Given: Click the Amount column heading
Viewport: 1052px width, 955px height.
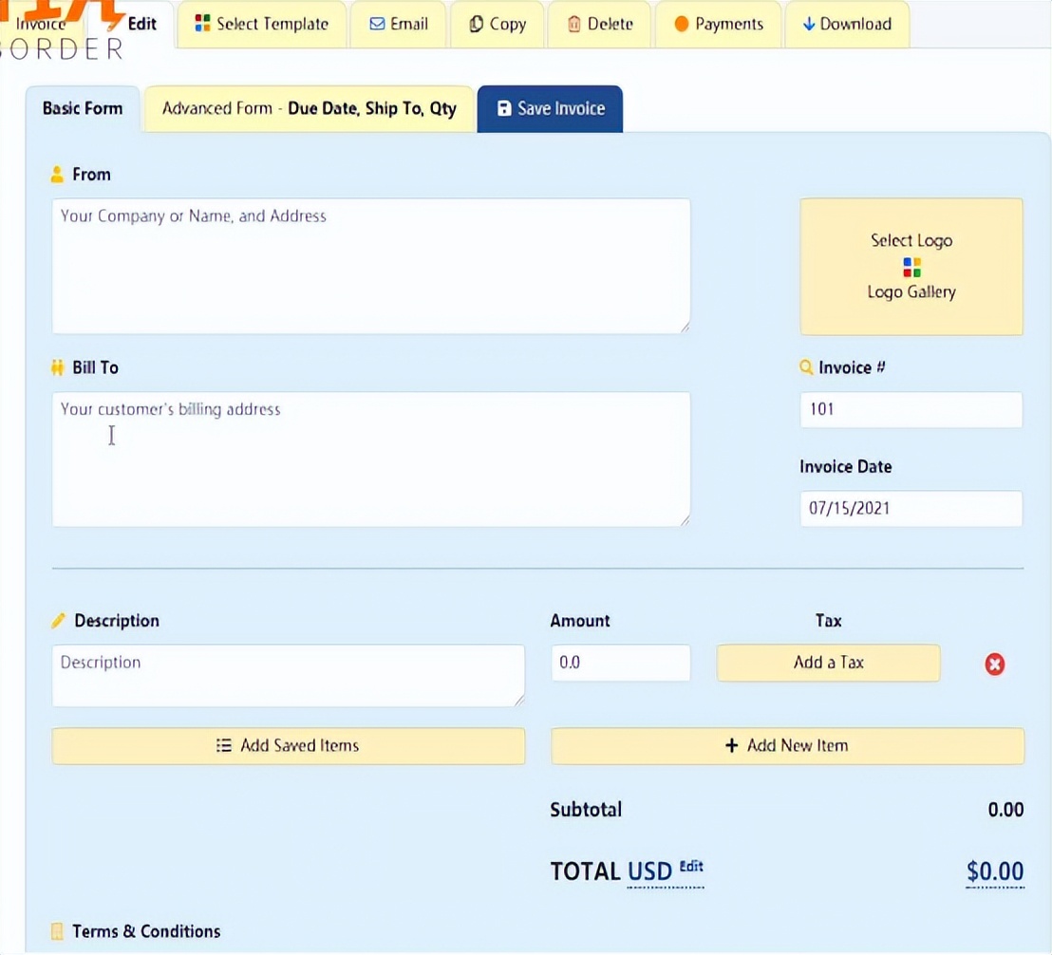Looking at the screenshot, I should (580, 620).
